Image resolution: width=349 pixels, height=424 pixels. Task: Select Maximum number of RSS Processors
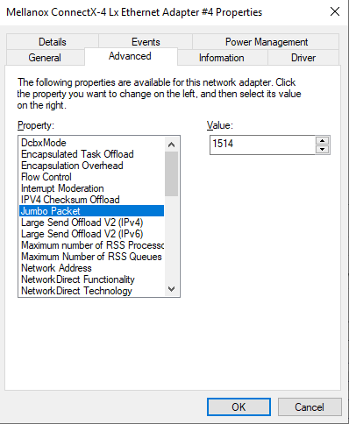(91, 245)
